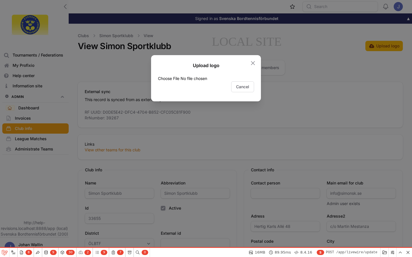The height and width of the screenshot is (257, 412).
Task: Open the debug bar settings sliders icon
Action: tap(393, 252)
